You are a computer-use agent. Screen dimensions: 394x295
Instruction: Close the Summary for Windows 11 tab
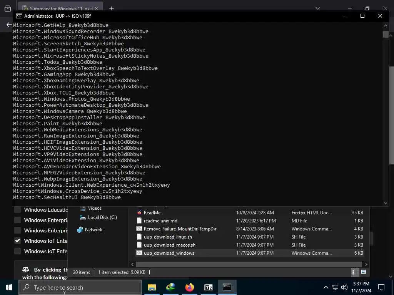(97, 8)
